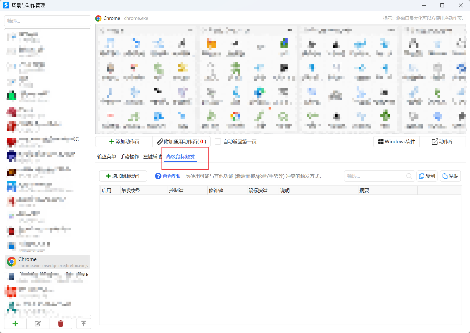Click the edit scene pencil icon
Image resolution: width=470 pixels, height=333 pixels.
(38, 324)
